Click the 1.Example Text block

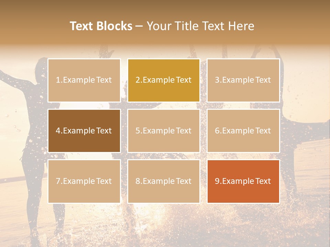point(84,80)
